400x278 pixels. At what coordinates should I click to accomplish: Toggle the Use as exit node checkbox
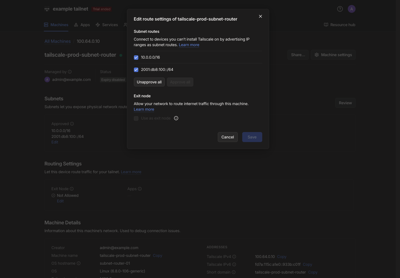point(136,118)
